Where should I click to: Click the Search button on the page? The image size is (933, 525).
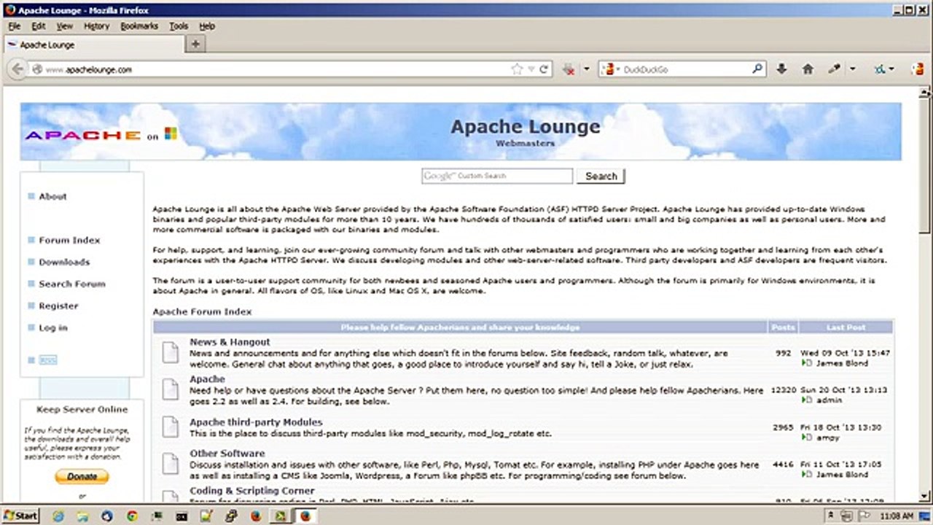tap(601, 176)
